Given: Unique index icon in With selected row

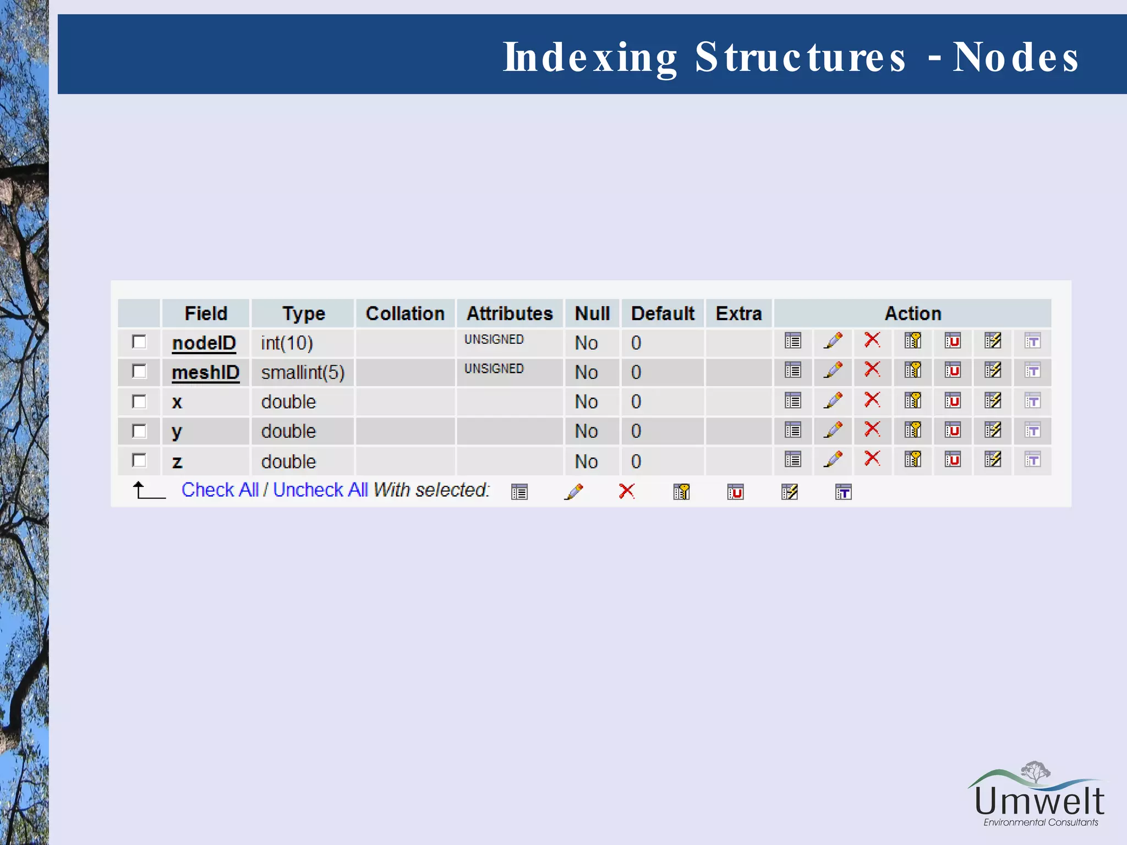Looking at the screenshot, I should 735,492.
